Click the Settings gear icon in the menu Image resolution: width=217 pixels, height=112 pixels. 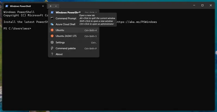(52, 42)
